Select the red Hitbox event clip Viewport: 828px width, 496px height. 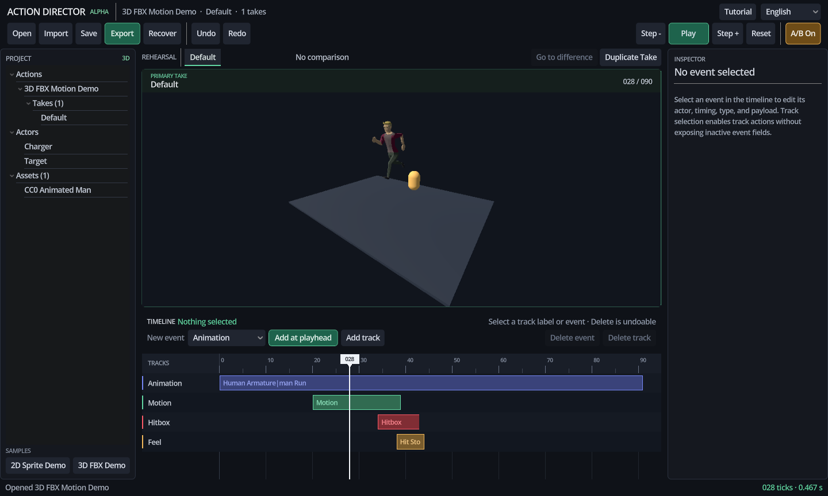click(398, 422)
